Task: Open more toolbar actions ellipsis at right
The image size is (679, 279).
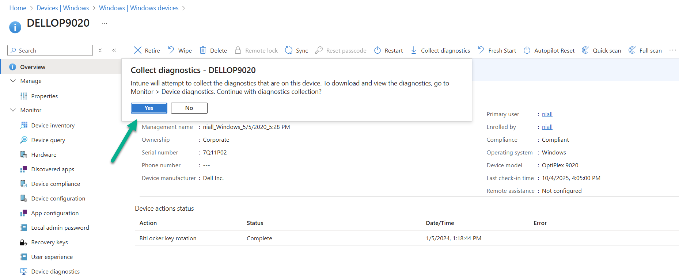Action: tap(672, 50)
